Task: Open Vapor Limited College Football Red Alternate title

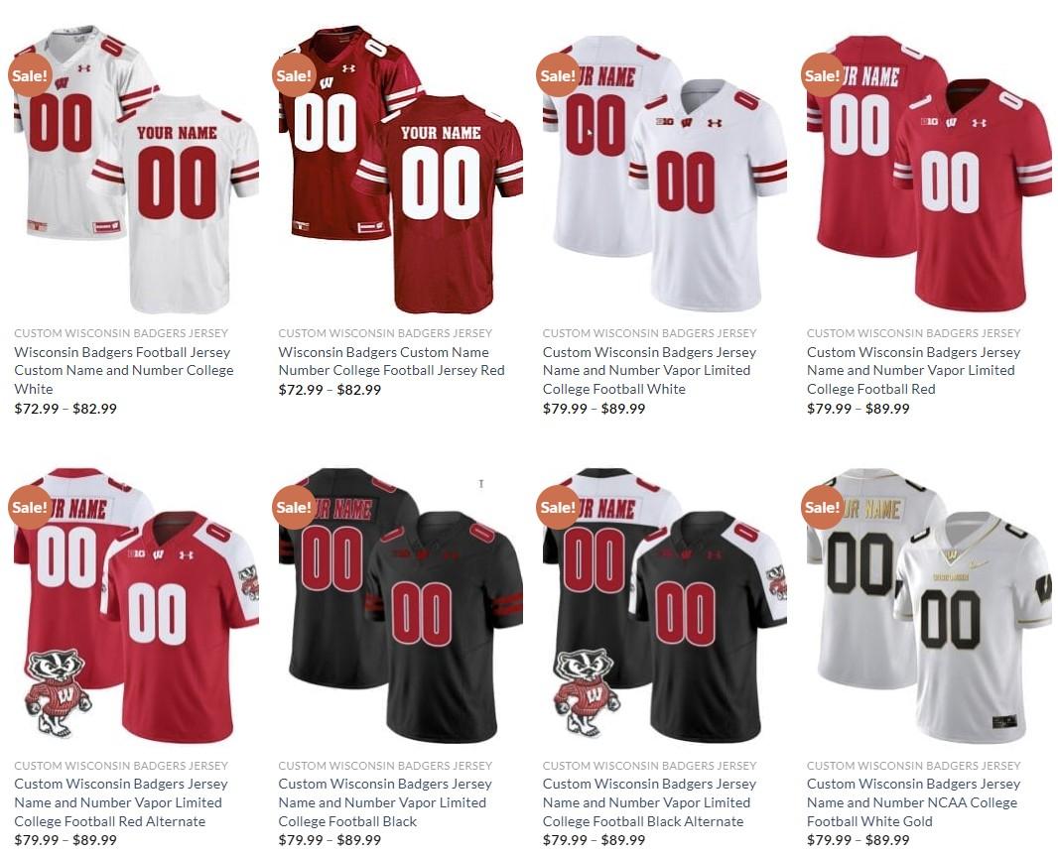Action: coord(121,802)
